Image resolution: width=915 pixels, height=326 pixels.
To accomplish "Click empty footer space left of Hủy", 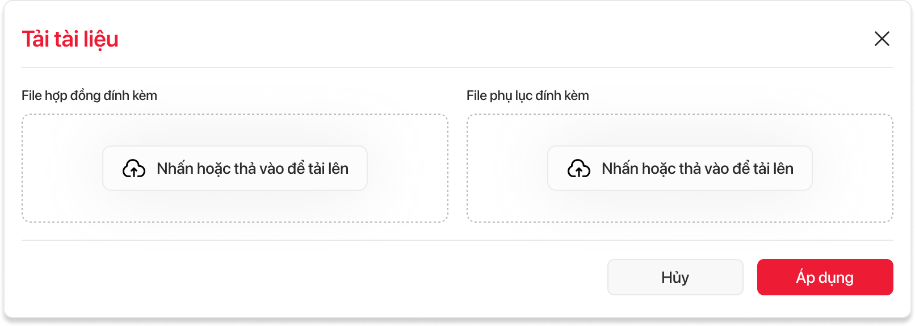I will 312,277.
